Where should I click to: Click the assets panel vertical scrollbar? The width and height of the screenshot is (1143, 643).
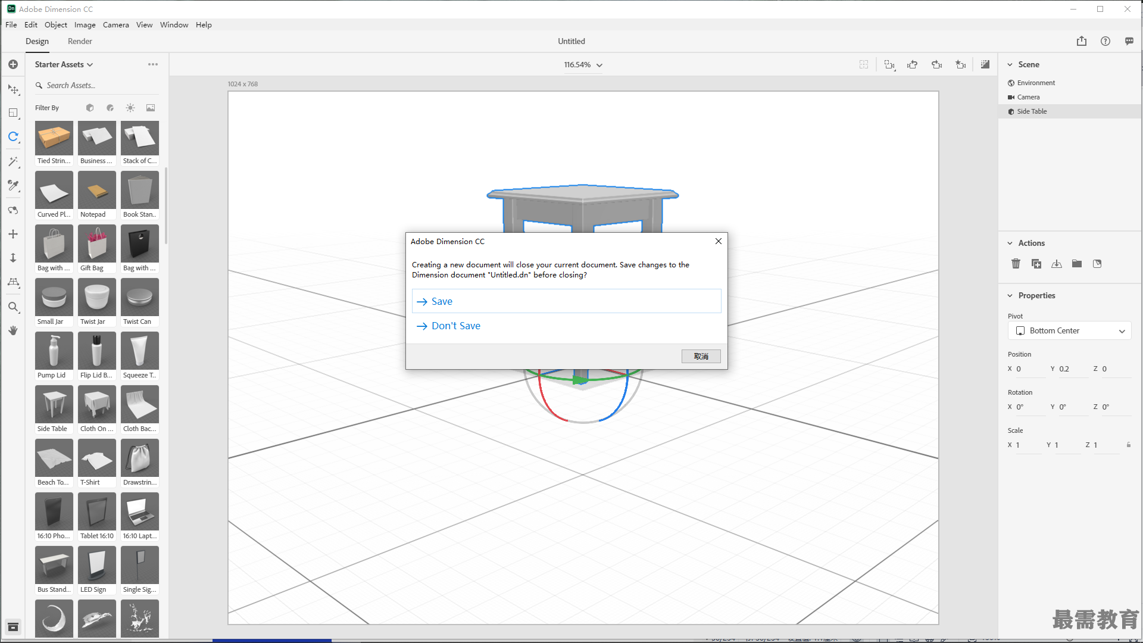pyautogui.click(x=165, y=205)
